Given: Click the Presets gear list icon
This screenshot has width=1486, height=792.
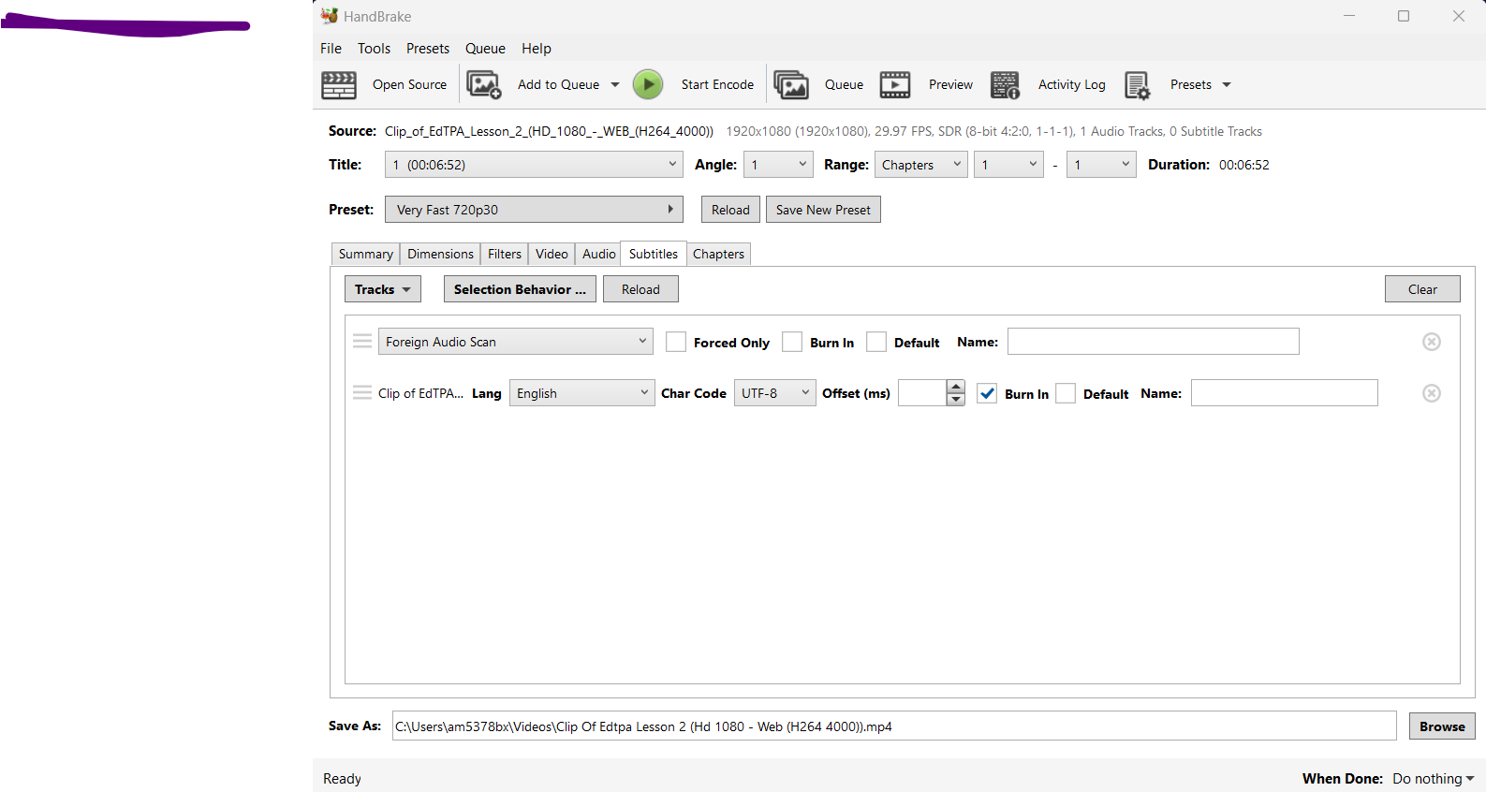Looking at the screenshot, I should tap(1137, 85).
